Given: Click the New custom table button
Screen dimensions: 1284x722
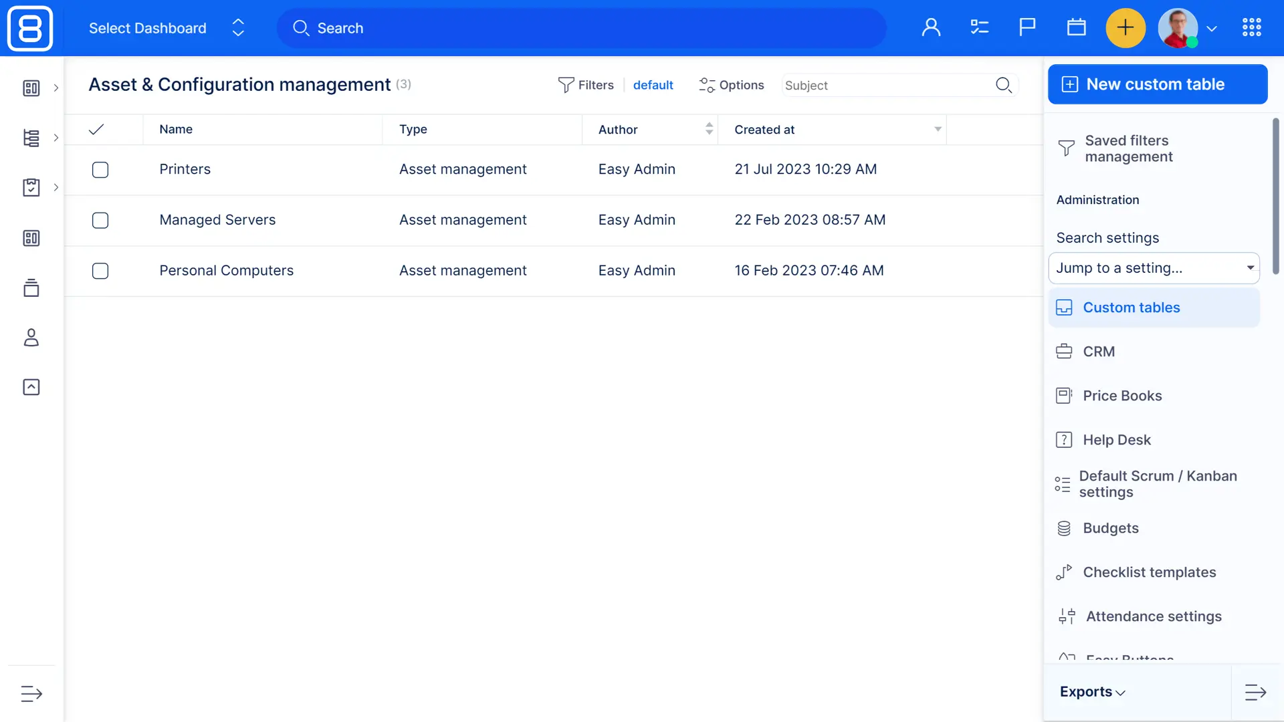Looking at the screenshot, I should pyautogui.click(x=1157, y=84).
